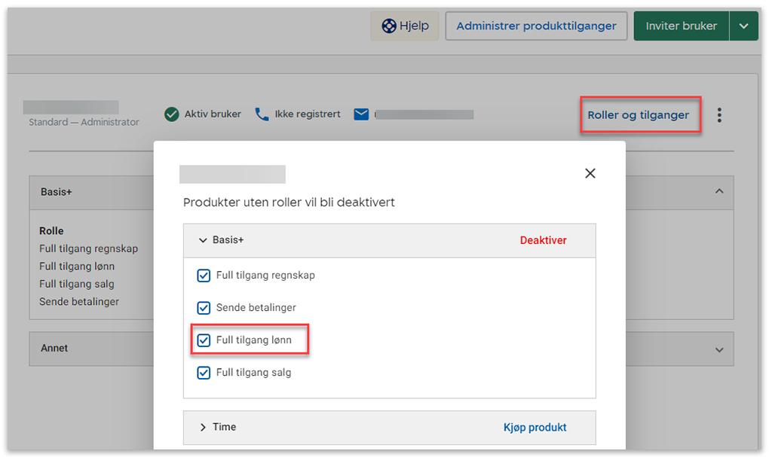Disable the Full tilgang lønn checkbox
Viewport: 769px width, 457px height.
(x=204, y=340)
